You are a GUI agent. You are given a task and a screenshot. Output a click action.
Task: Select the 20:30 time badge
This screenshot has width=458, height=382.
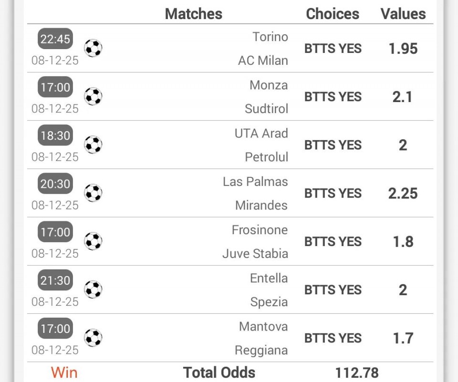coord(55,184)
